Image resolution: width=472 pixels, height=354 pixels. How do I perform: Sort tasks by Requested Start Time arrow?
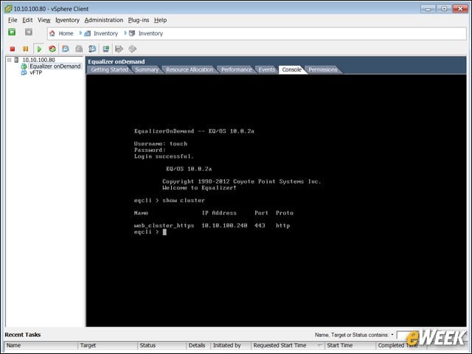click(x=319, y=345)
